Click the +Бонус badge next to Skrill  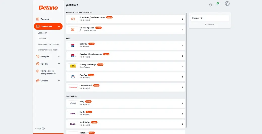89,112
